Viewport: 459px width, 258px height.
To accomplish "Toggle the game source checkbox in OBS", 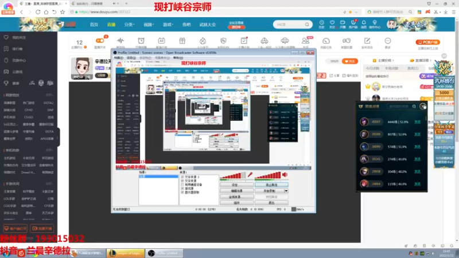I will click(182, 189).
